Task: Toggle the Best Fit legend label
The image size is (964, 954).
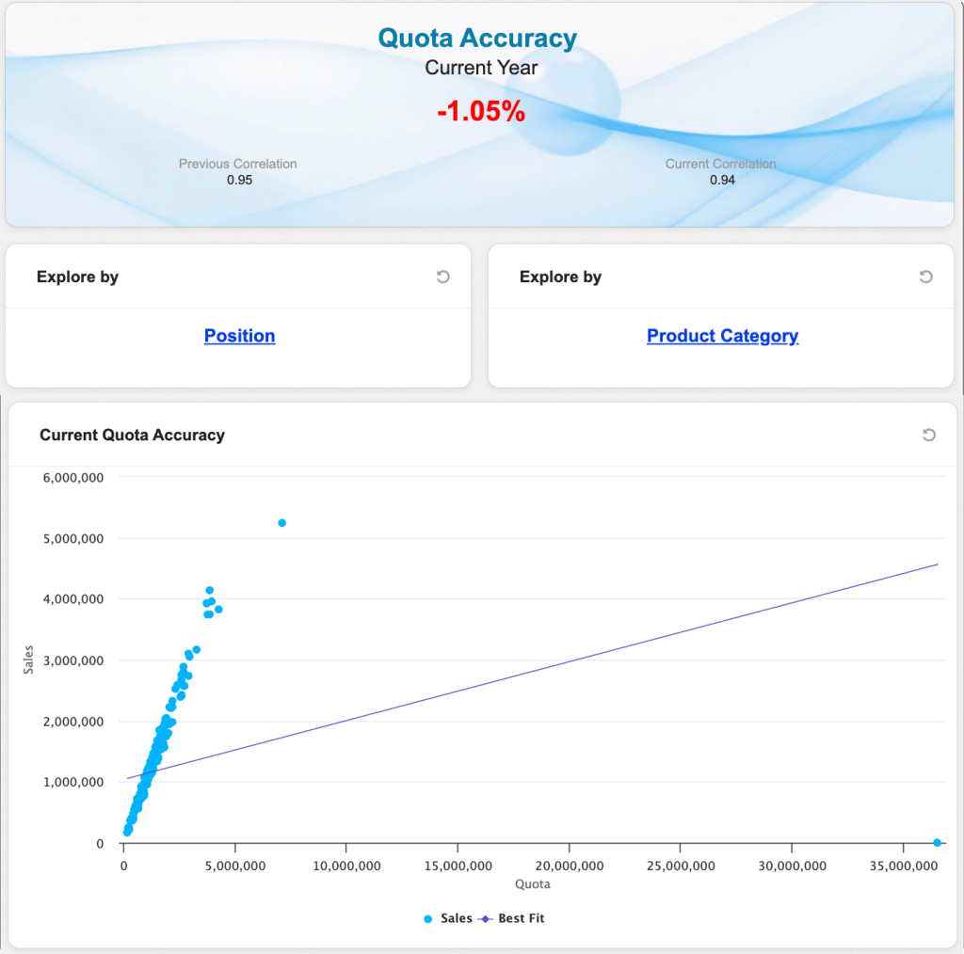Action: 521,918
